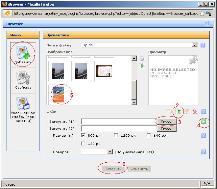Screen dimensions: 217x189
Task: Open the Добавить menu item
Action: coord(23,55)
